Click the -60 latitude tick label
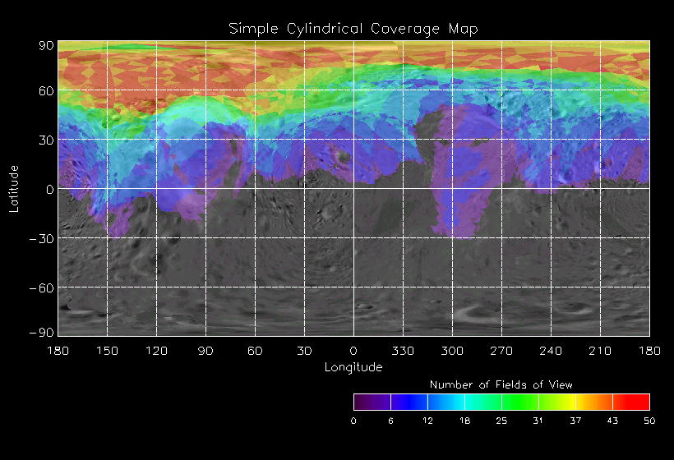The image size is (674, 460). (x=42, y=287)
